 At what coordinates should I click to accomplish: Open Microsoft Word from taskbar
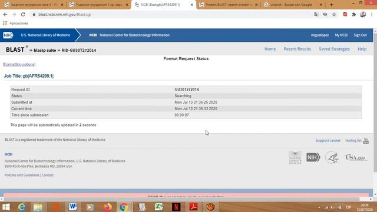tap(72, 207)
